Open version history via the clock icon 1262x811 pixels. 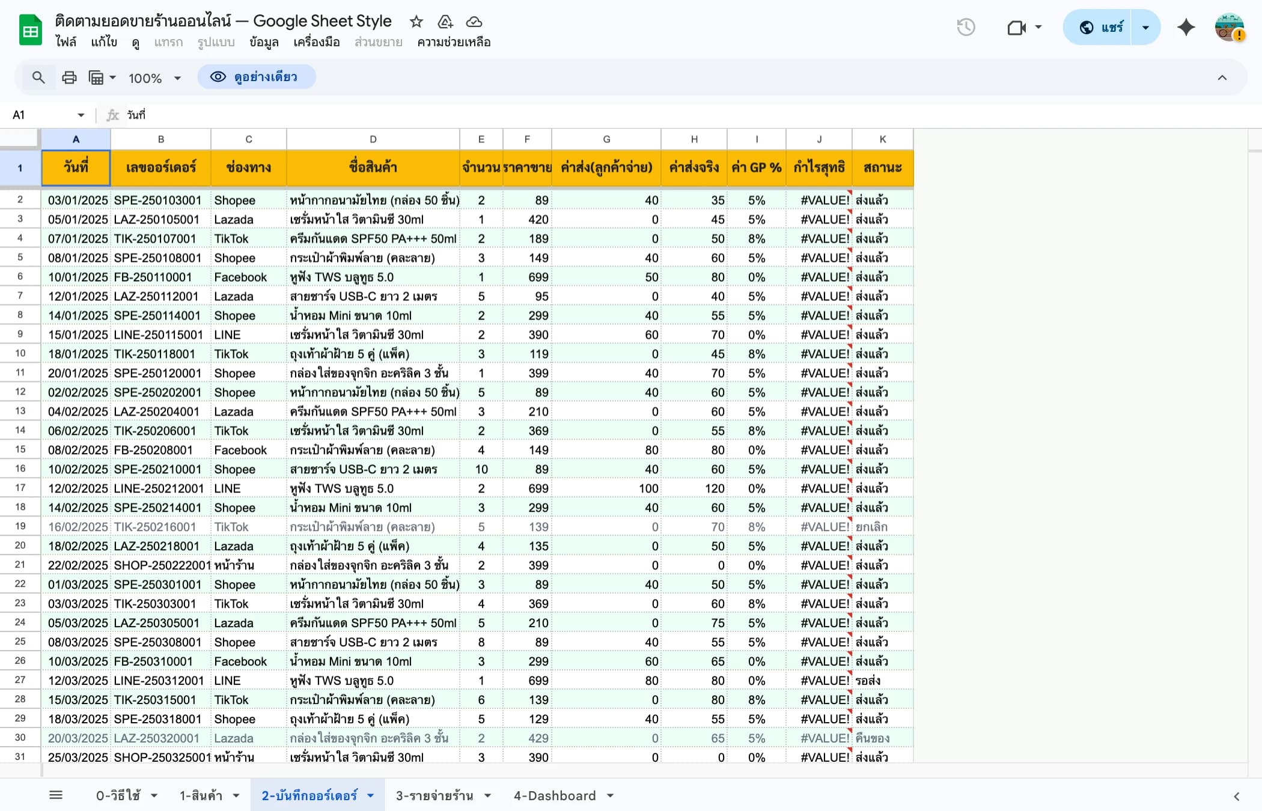point(966,27)
